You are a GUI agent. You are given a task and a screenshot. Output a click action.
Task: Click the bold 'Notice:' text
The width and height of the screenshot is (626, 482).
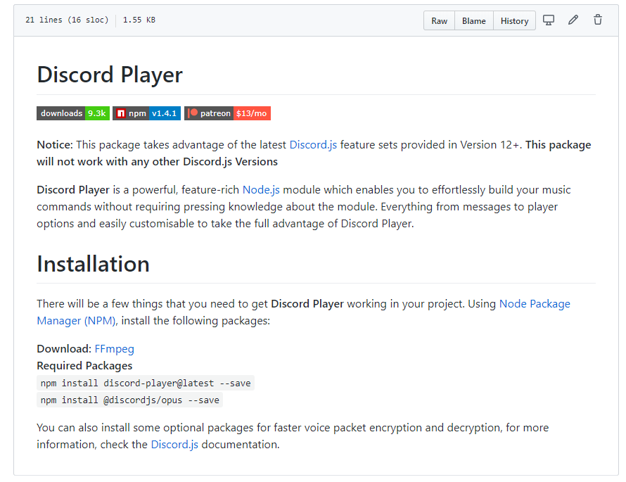coord(55,145)
